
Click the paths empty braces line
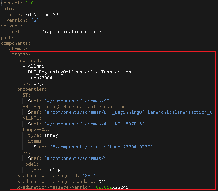pyautogui.click(x=13, y=38)
